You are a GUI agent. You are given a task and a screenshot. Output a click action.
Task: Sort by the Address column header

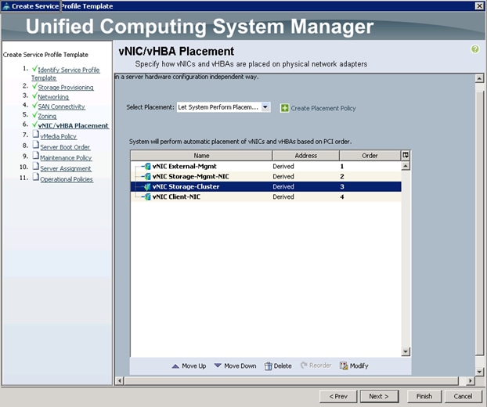305,156
